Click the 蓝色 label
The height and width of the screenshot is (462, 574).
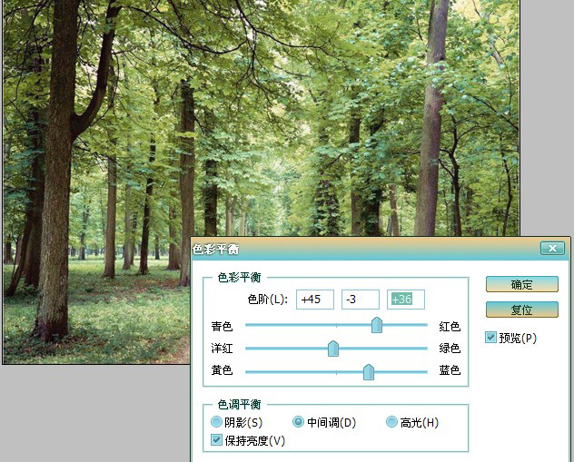coord(450,369)
